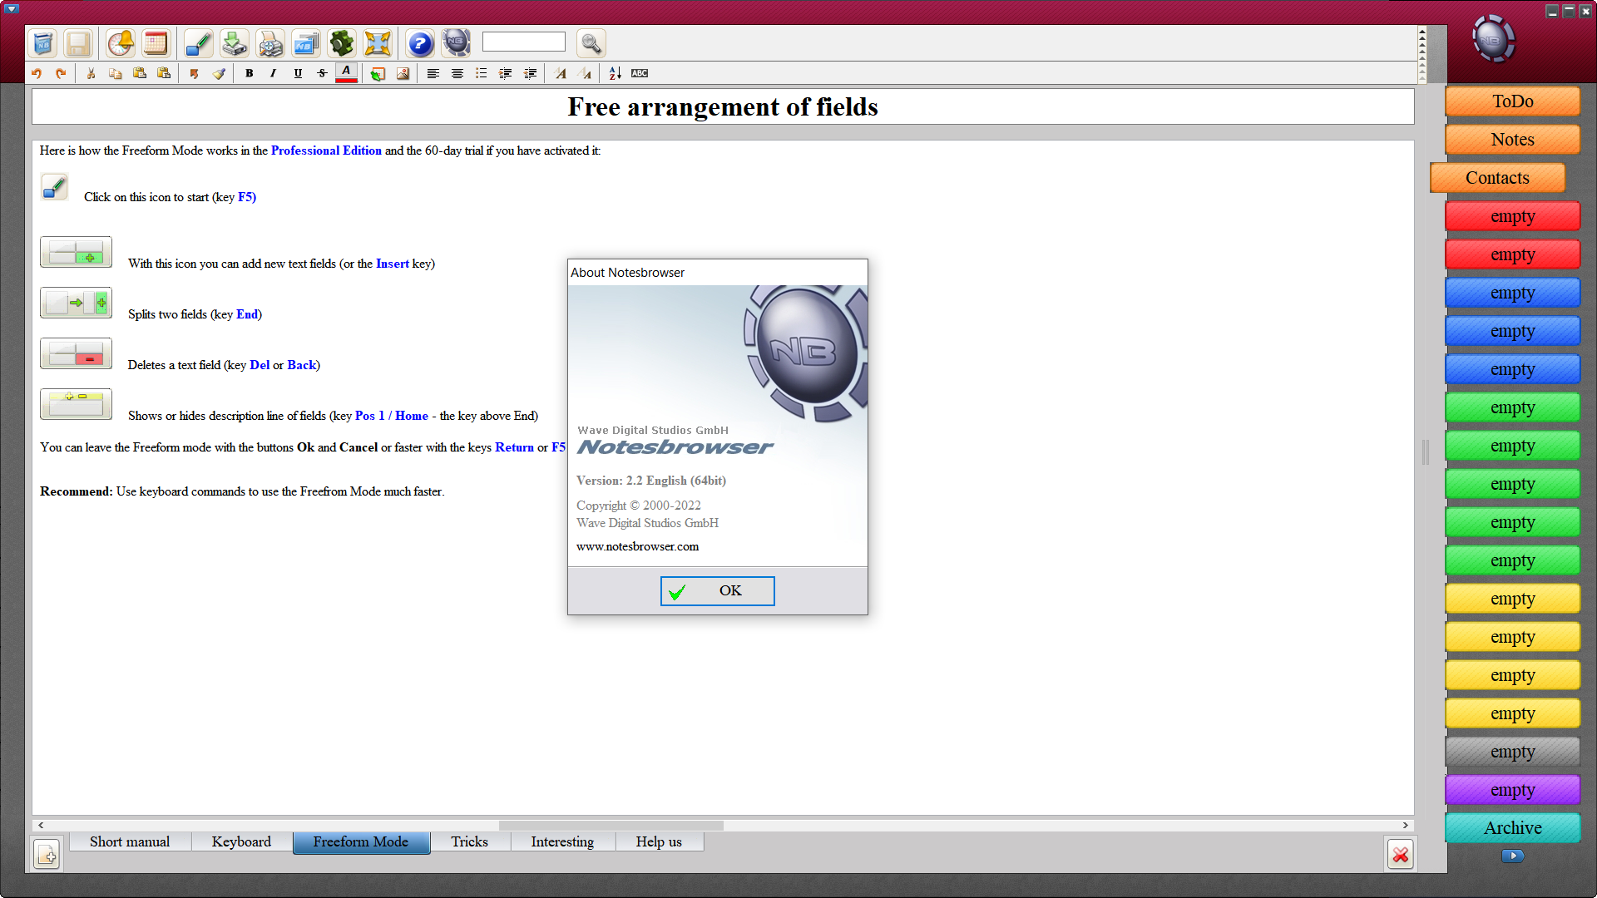Toggle underline formatting
Image resolution: width=1597 pixels, height=898 pixels.
tap(298, 73)
